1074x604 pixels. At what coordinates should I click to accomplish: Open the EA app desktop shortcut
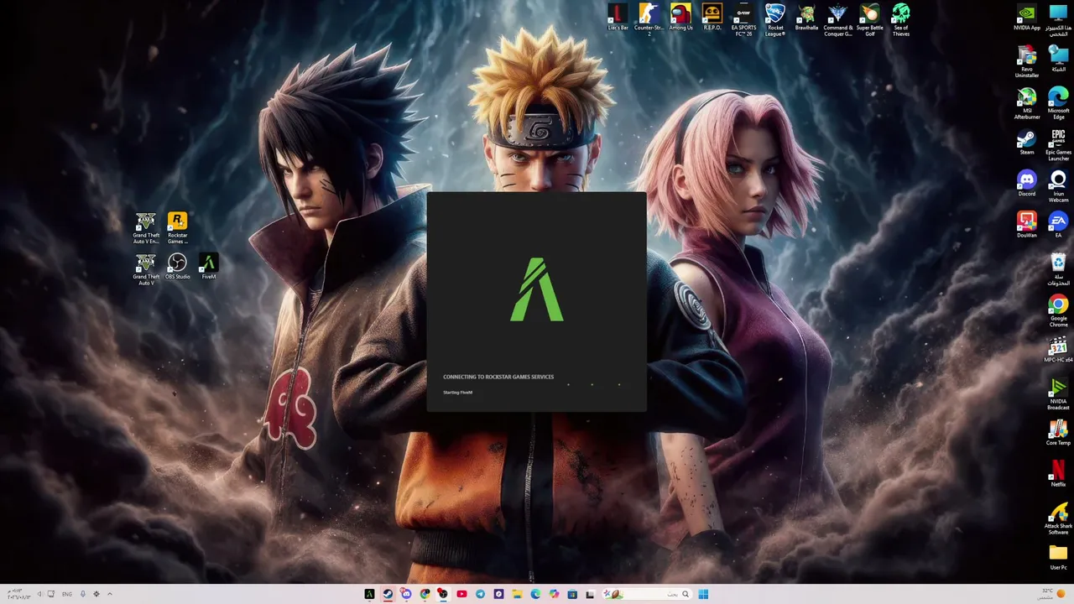pyautogui.click(x=1058, y=224)
